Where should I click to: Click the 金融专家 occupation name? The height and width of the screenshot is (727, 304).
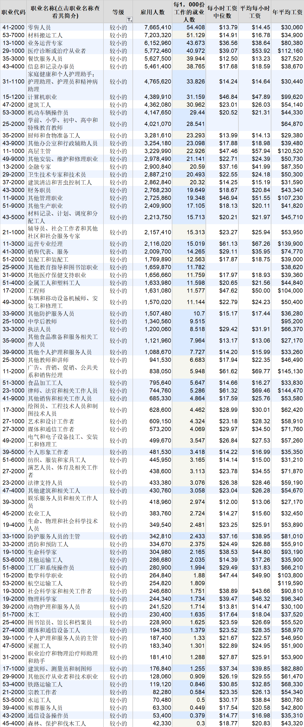(39, 167)
